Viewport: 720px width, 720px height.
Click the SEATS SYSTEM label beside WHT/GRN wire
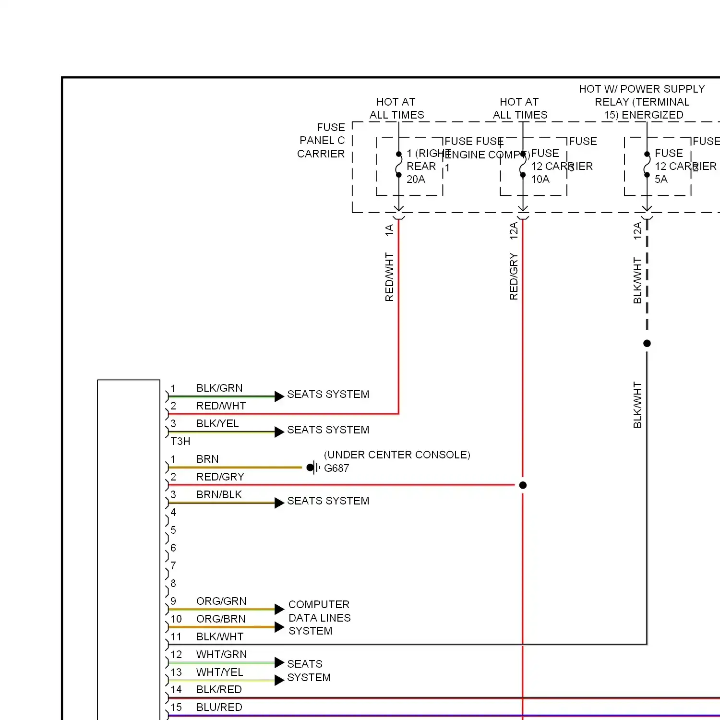click(x=309, y=671)
